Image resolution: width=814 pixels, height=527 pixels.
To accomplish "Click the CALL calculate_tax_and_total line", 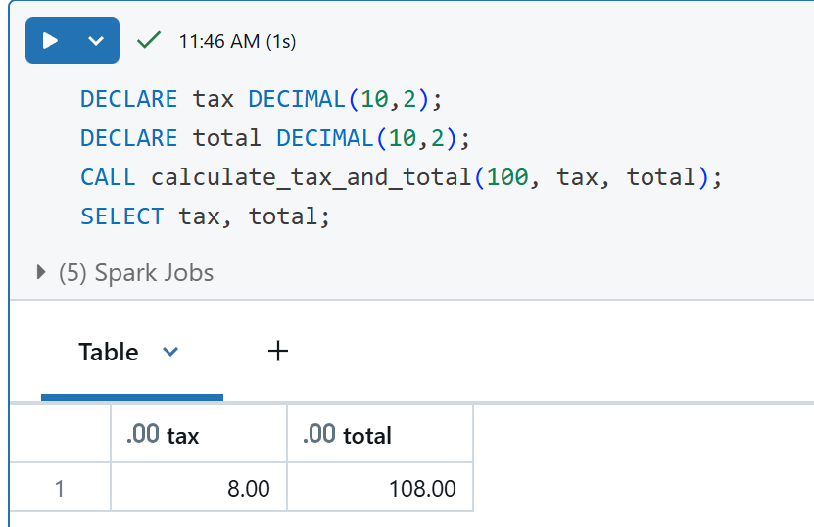I will pyautogui.click(x=402, y=177).
